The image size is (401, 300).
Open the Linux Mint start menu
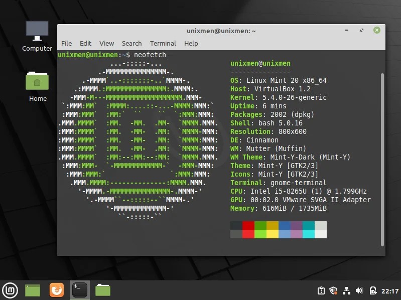(x=10, y=290)
